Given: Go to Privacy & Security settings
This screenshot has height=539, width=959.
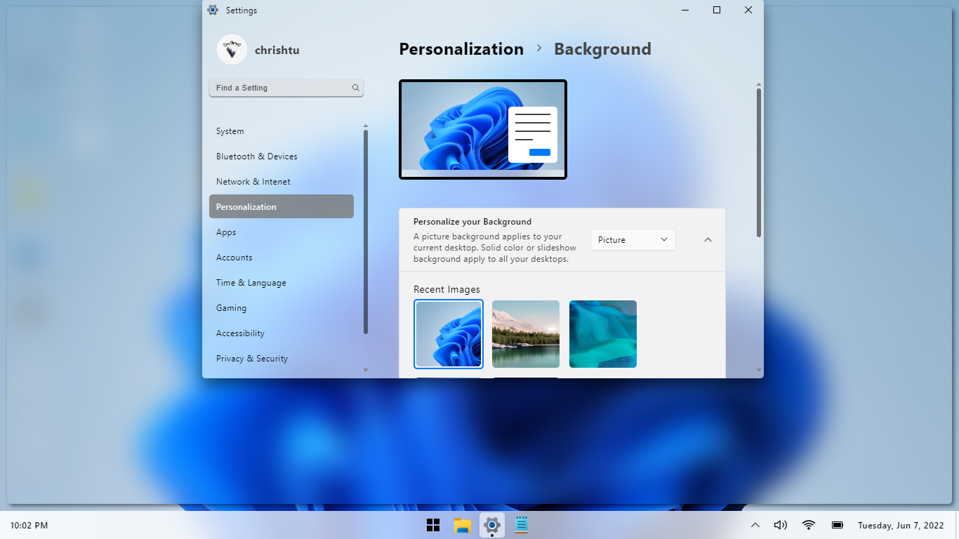Looking at the screenshot, I should pos(252,359).
